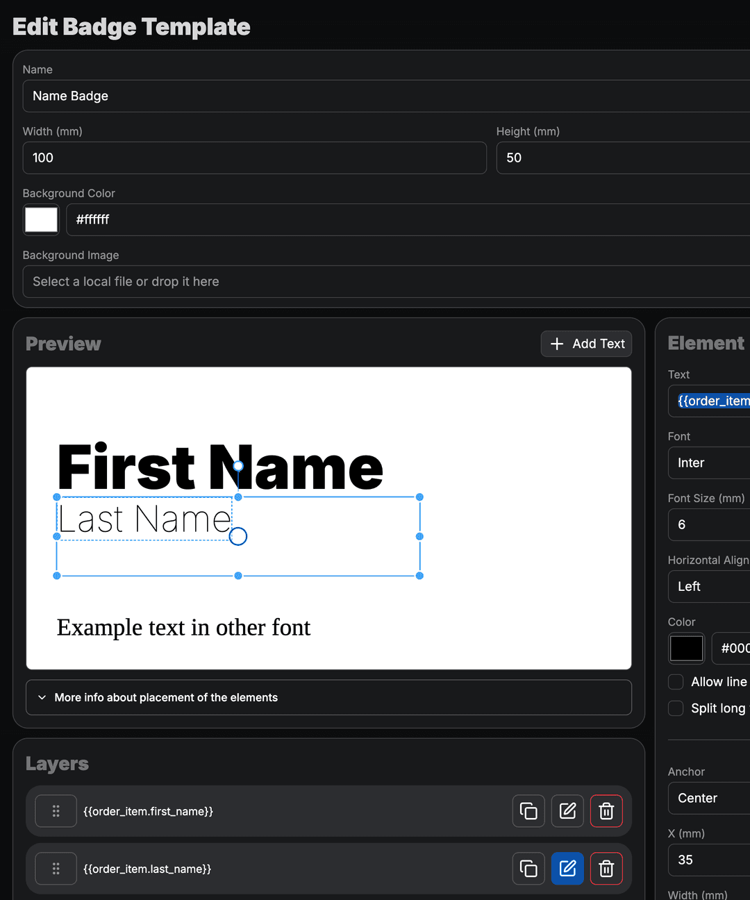Click the {{order_item.last_name}} layer label
The image size is (750, 900).
pos(147,869)
